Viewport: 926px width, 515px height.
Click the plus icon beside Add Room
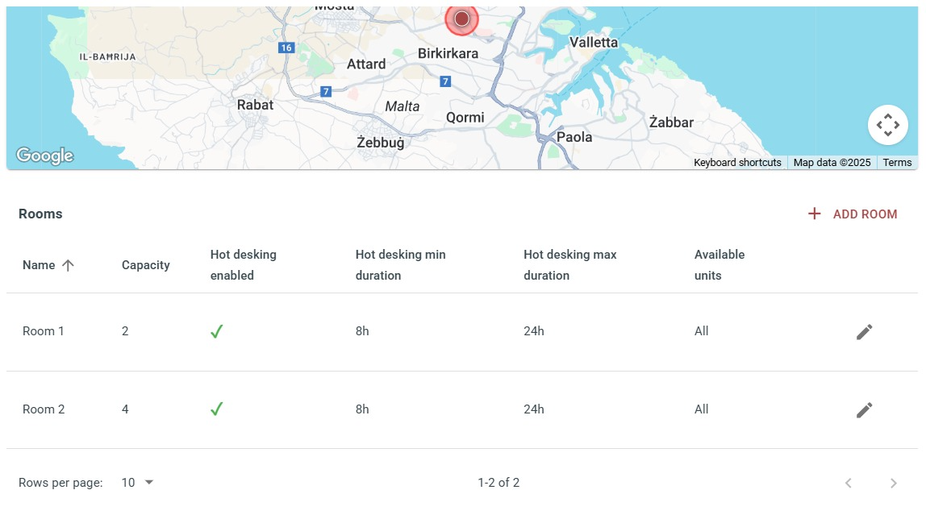pyautogui.click(x=815, y=214)
